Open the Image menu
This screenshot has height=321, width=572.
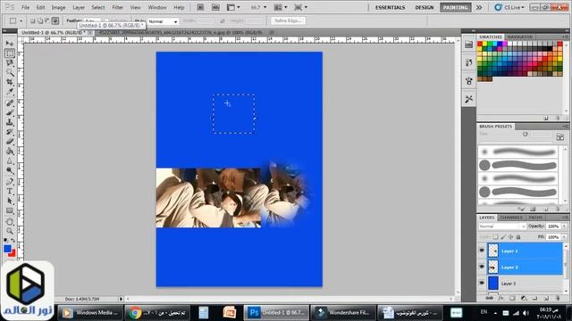click(58, 7)
